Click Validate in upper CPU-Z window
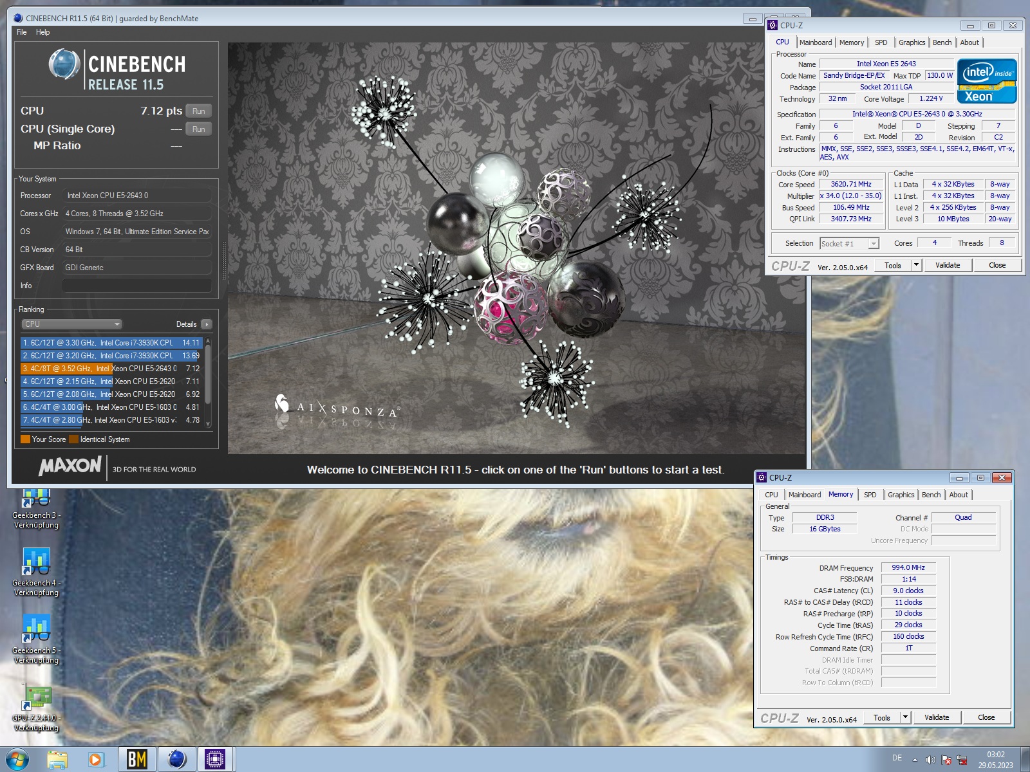Viewport: 1030px width, 772px height. click(948, 265)
